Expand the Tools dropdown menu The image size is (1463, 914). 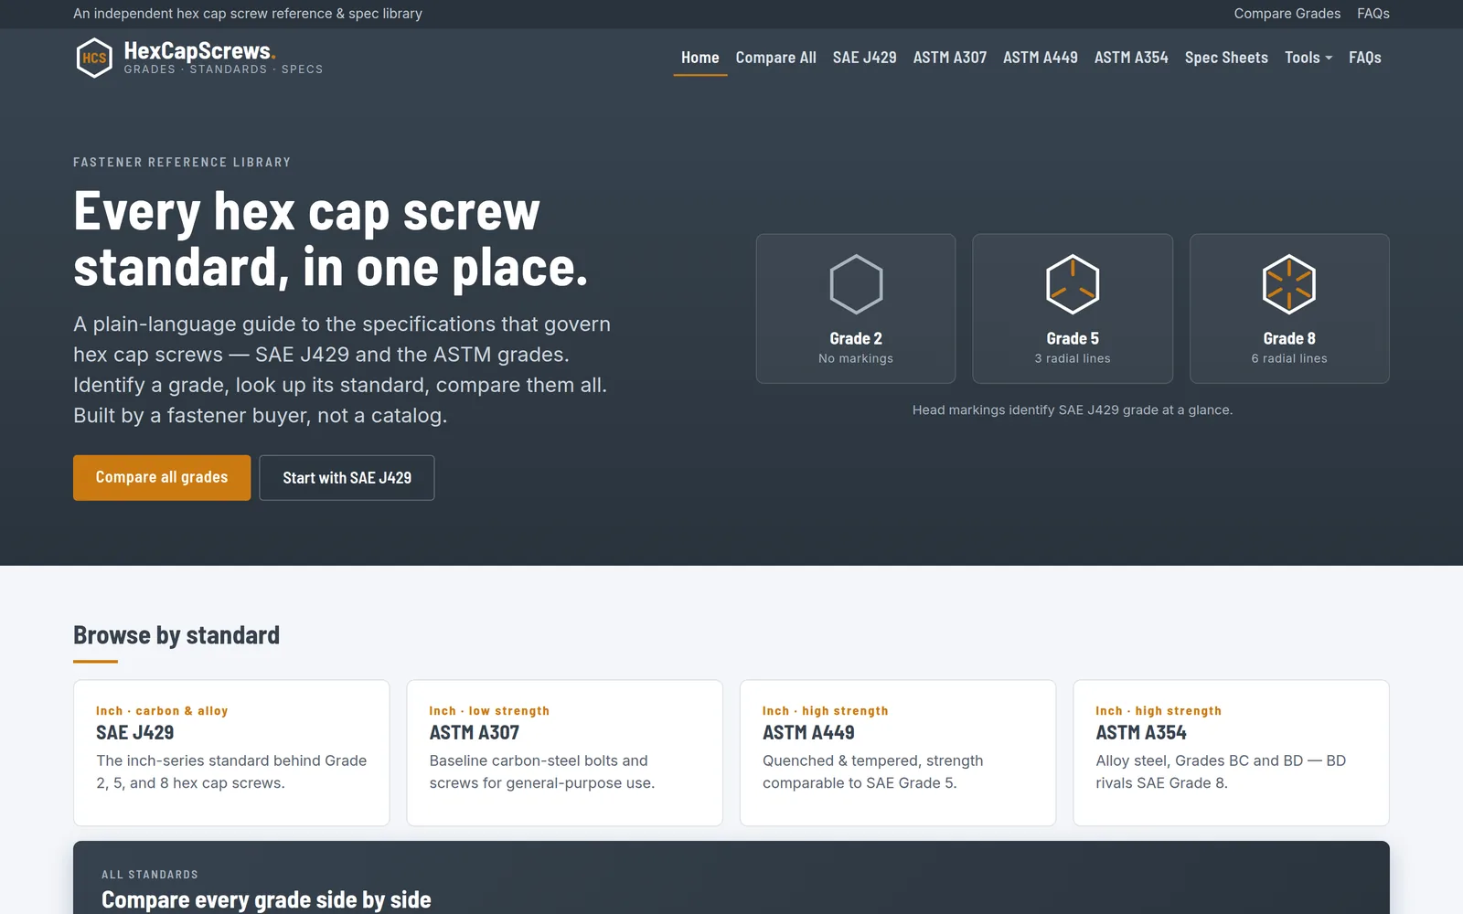coord(1308,58)
